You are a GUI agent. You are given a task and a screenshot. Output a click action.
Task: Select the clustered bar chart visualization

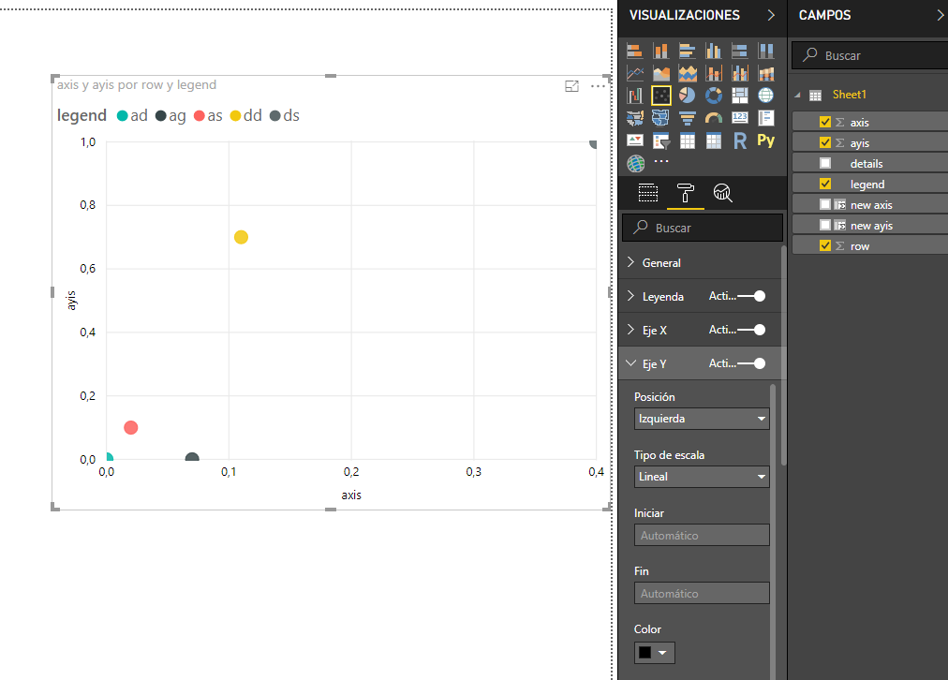point(688,51)
